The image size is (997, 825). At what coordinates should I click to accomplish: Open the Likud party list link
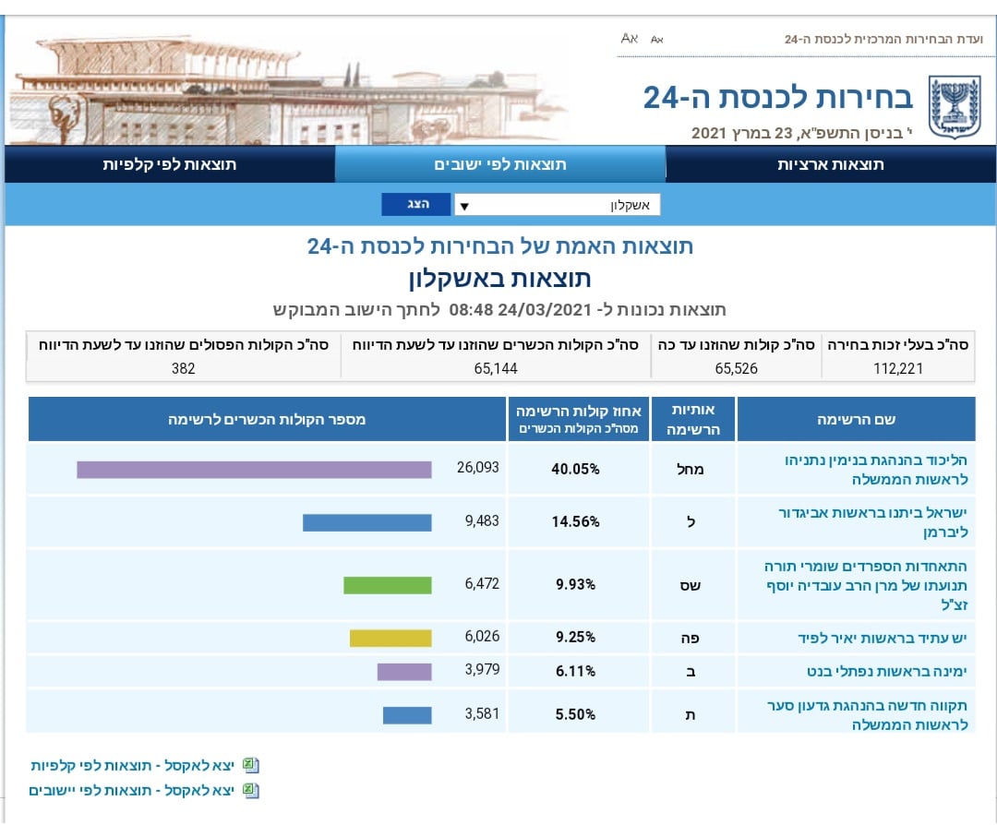[876, 470]
